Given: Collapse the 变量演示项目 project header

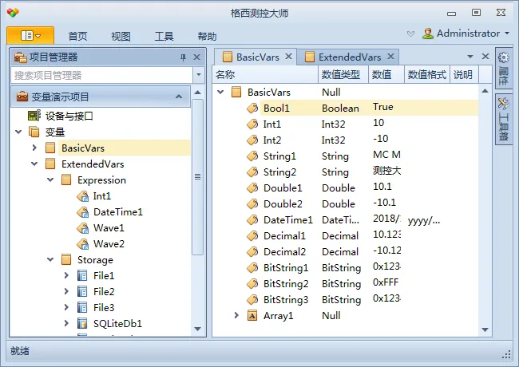Looking at the screenshot, I should tap(179, 97).
